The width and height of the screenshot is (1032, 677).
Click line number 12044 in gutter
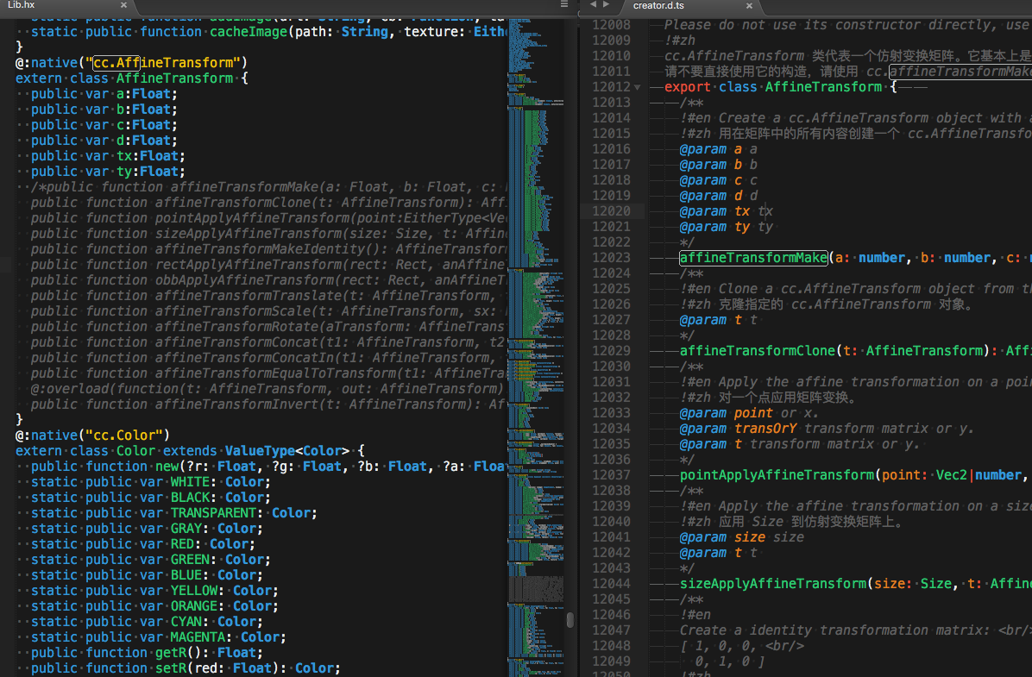(x=611, y=584)
